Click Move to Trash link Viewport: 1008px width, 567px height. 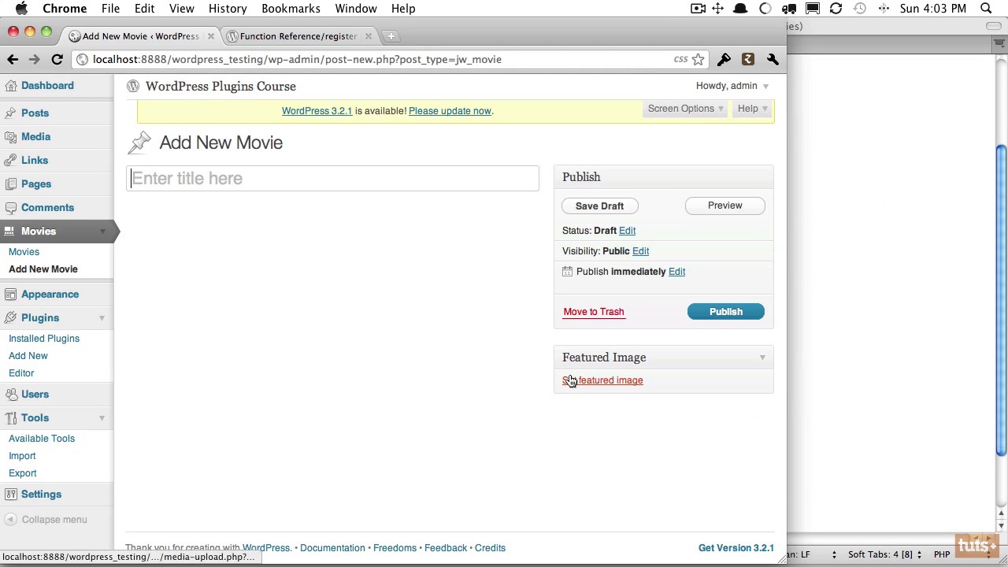coord(594,312)
